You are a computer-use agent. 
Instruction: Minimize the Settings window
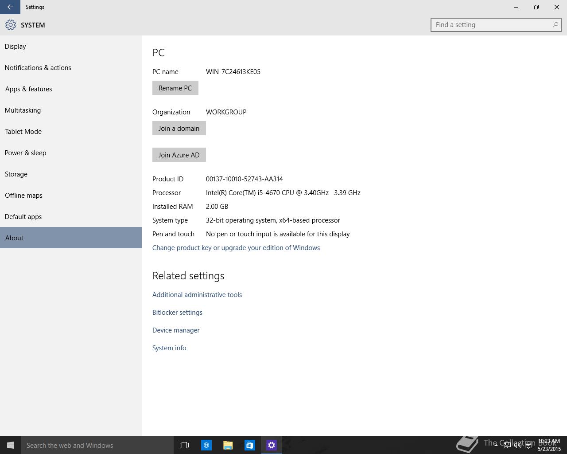click(516, 7)
